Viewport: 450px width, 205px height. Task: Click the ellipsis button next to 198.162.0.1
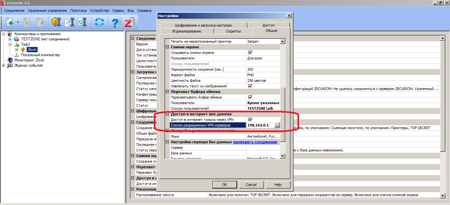(277, 125)
